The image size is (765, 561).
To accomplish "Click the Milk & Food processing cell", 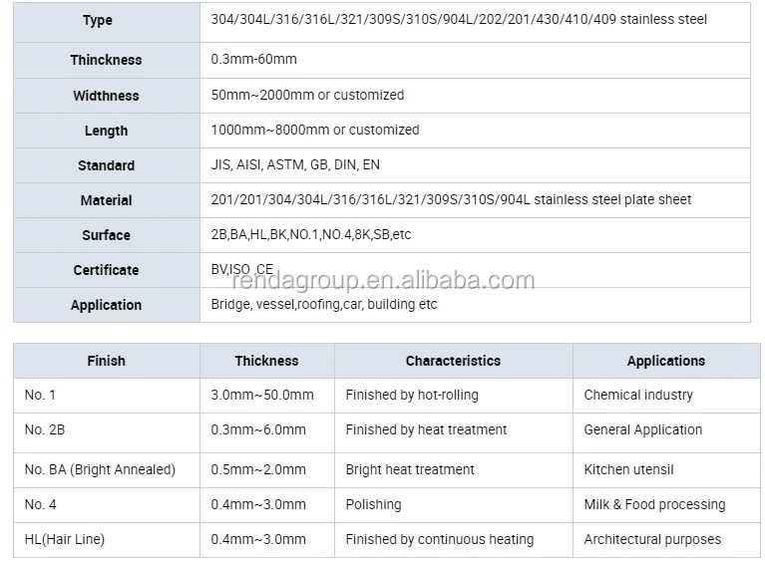I will pyautogui.click(x=654, y=504).
